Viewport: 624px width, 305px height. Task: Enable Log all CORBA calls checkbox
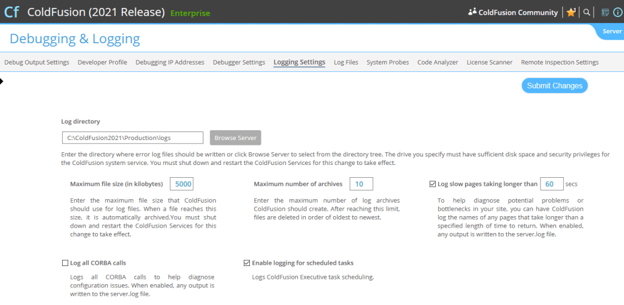65,263
